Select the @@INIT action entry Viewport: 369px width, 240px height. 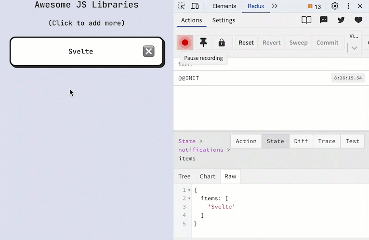point(271,78)
